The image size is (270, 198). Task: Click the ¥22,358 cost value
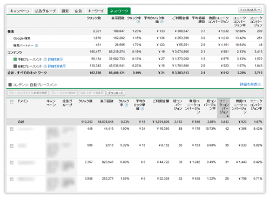(163, 179)
